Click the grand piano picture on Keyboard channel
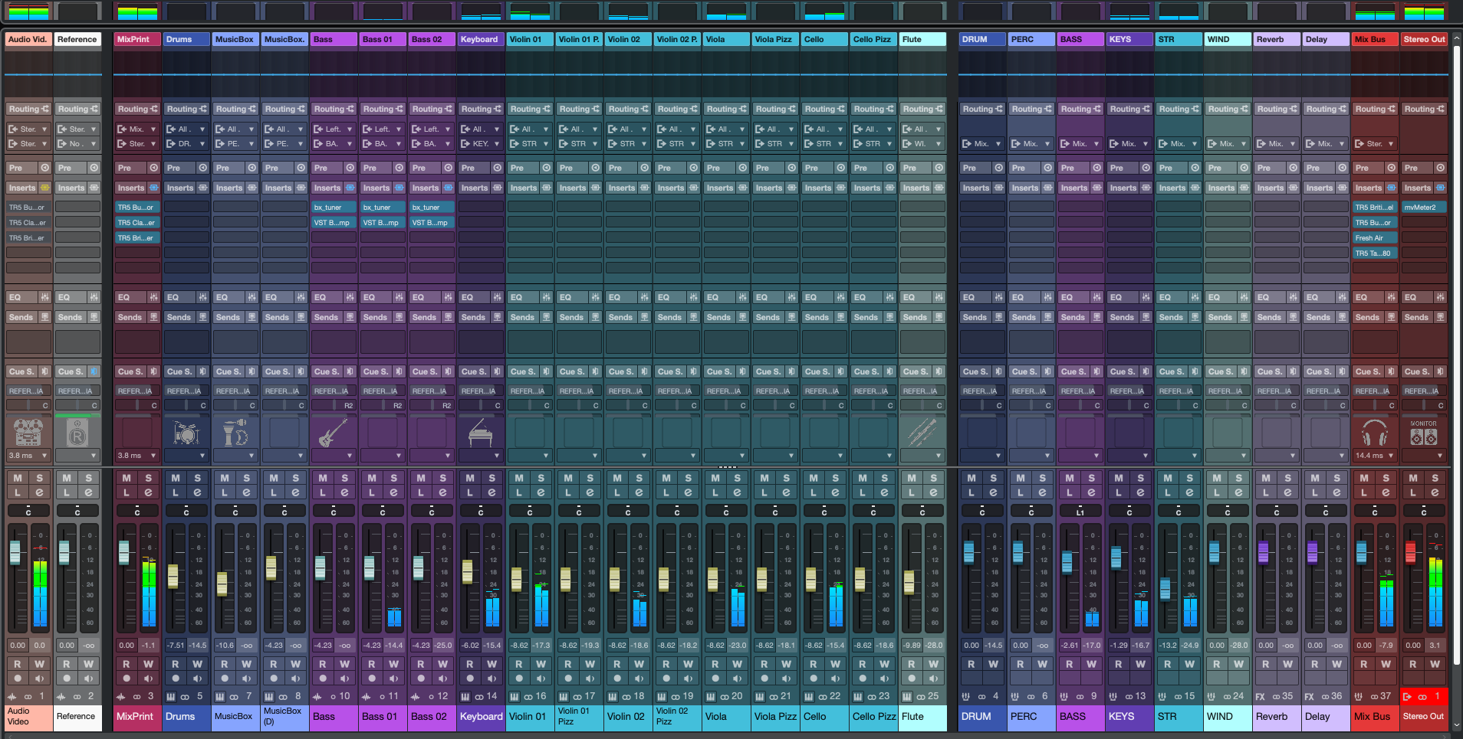Viewport: 1463px width, 739px height. click(480, 433)
